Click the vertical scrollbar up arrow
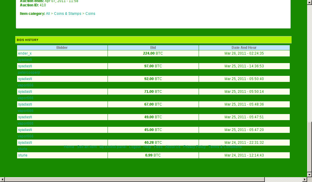 click(x=310, y=2)
